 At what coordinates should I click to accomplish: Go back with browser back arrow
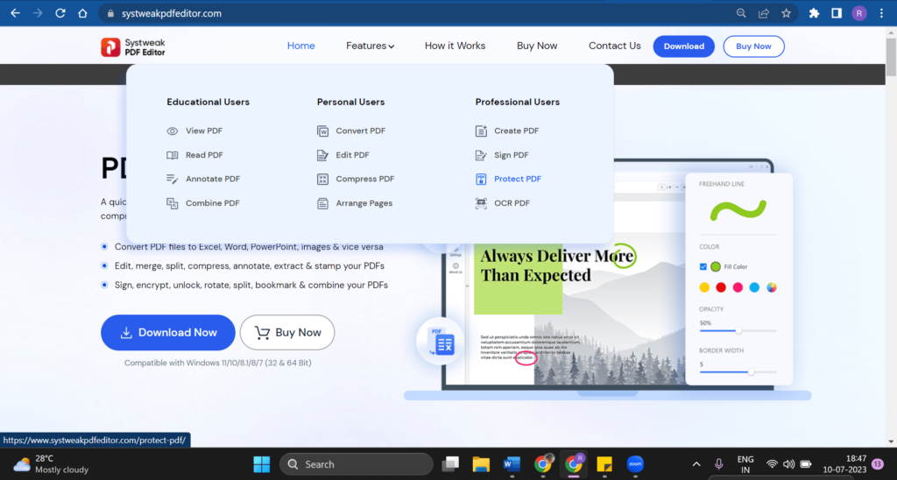16,13
